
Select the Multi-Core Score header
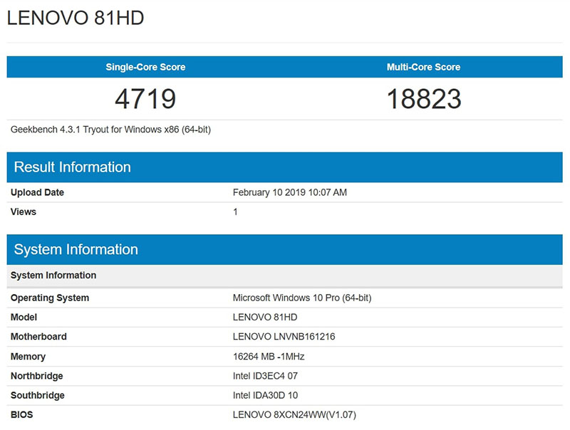(x=423, y=67)
